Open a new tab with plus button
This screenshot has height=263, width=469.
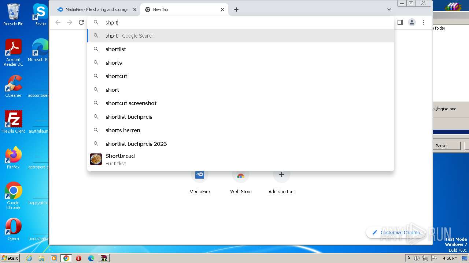pos(236,9)
